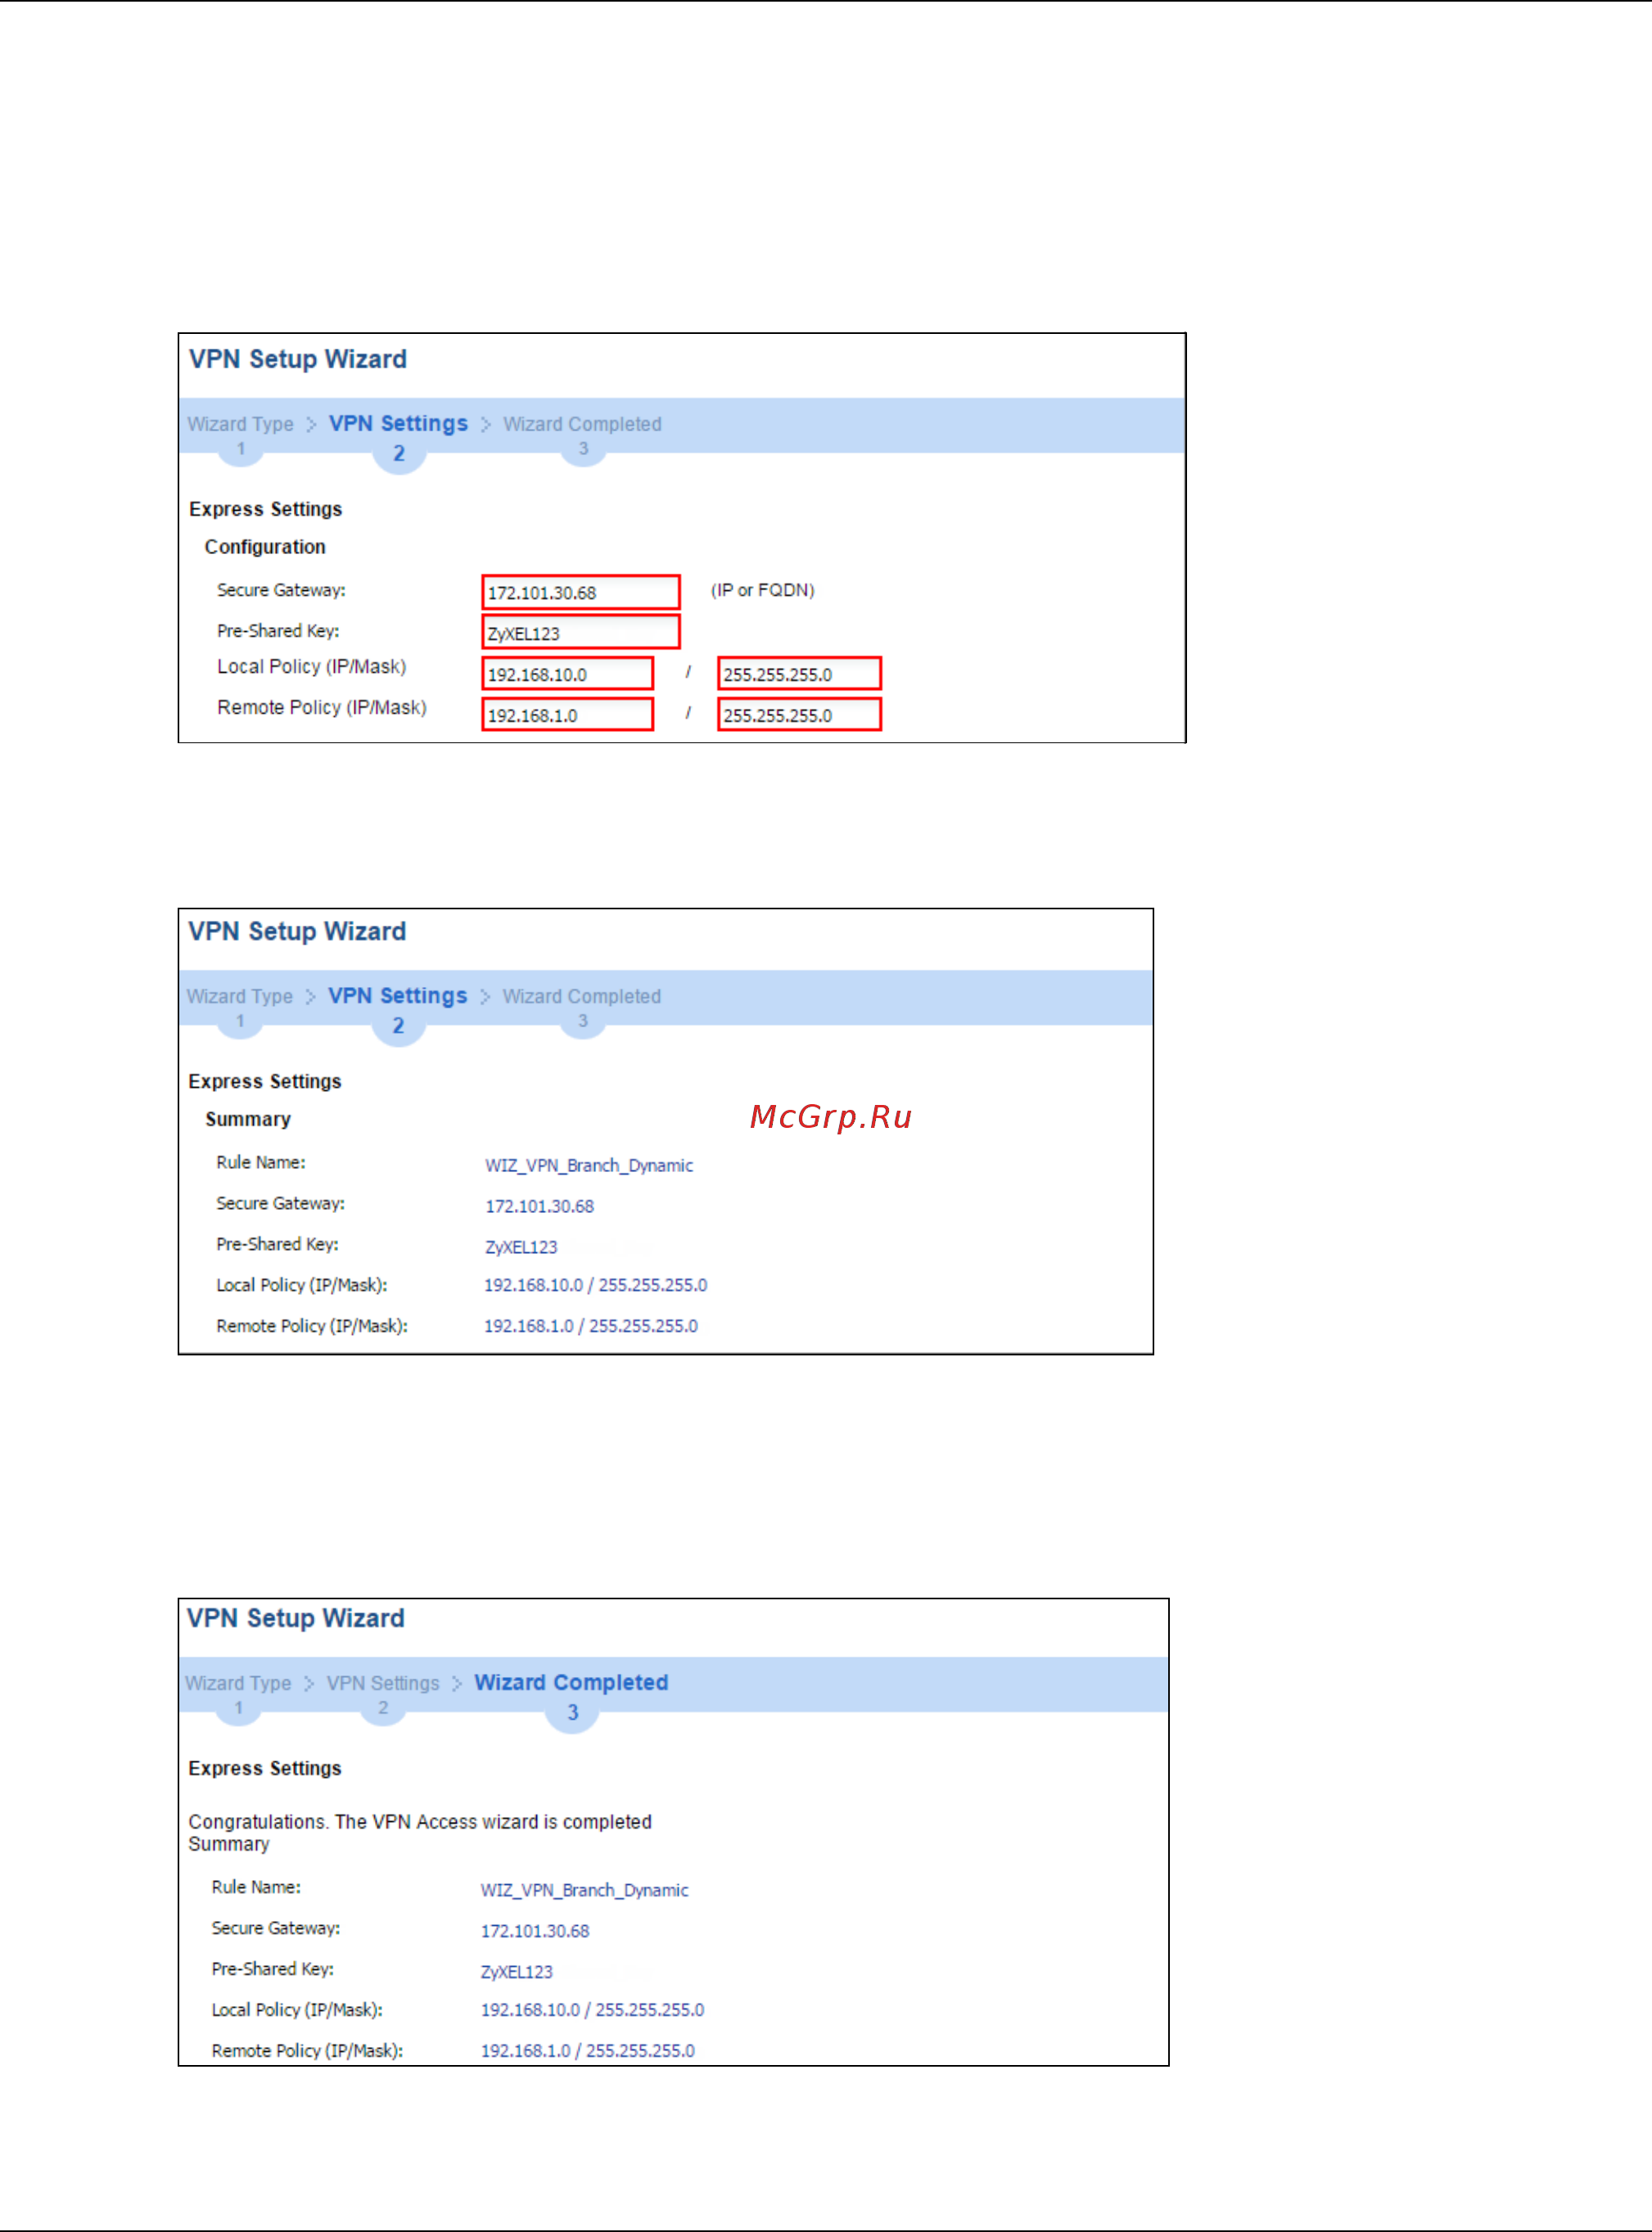Click Rule Name value in completed wizard
This screenshot has height=2232, width=1652.
point(584,1890)
